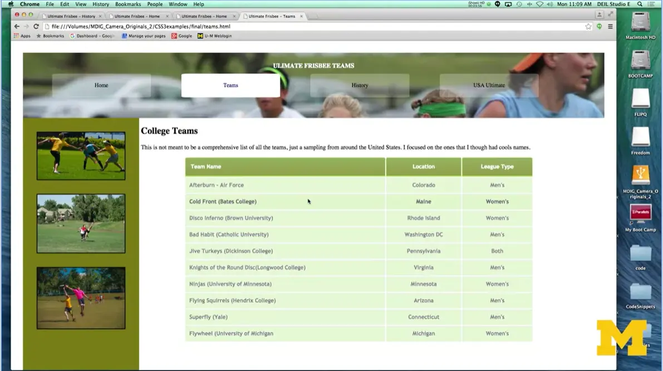Open the USA Ultimate navigation link
This screenshot has height=371, width=663.
point(489,85)
